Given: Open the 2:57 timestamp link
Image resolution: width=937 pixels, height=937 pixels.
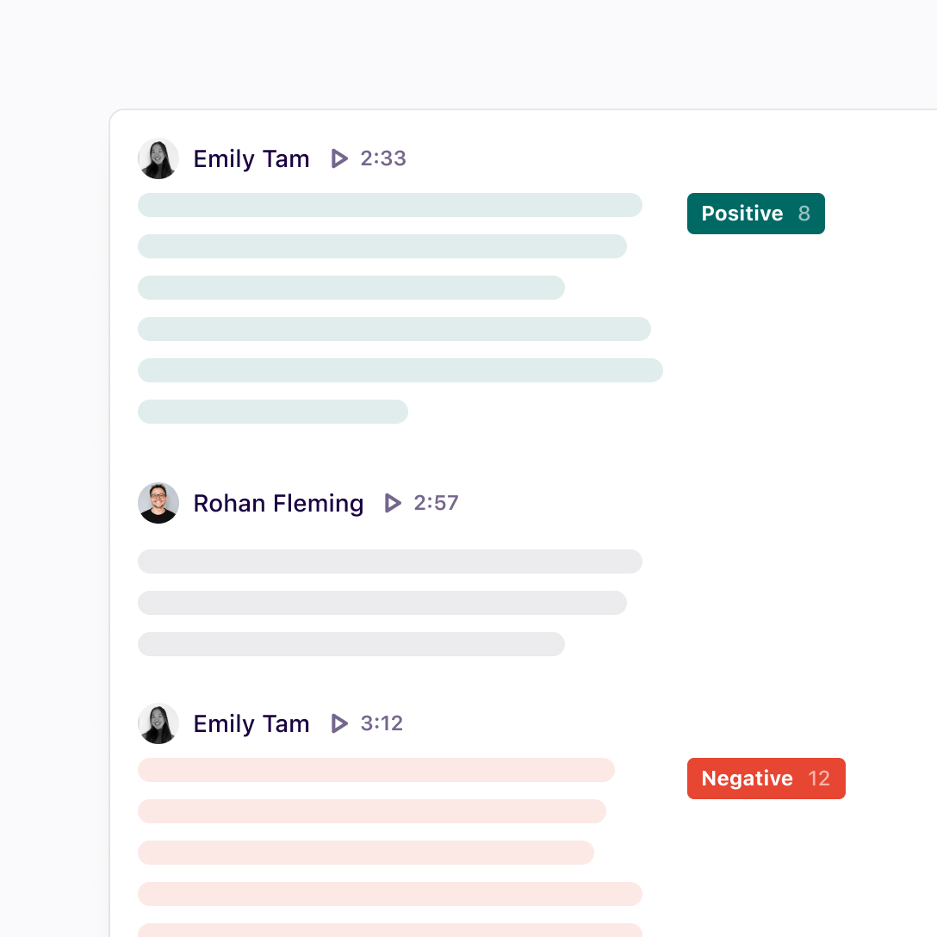Looking at the screenshot, I should tap(436, 503).
